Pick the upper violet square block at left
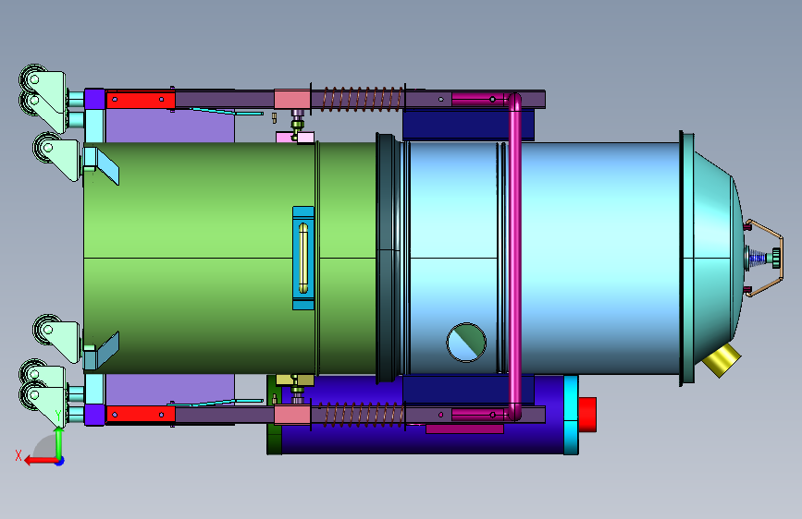This screenshot has height=519, width=802. (94, 99)
